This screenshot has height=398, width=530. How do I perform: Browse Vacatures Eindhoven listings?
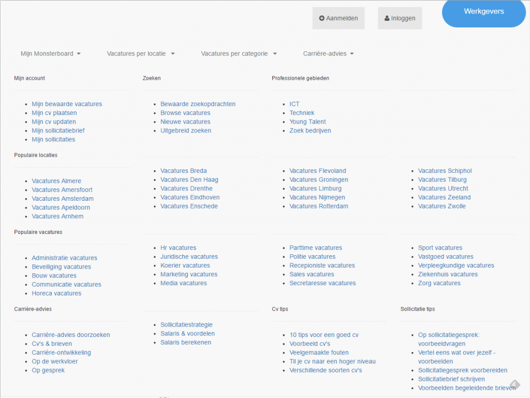point(190,197)
